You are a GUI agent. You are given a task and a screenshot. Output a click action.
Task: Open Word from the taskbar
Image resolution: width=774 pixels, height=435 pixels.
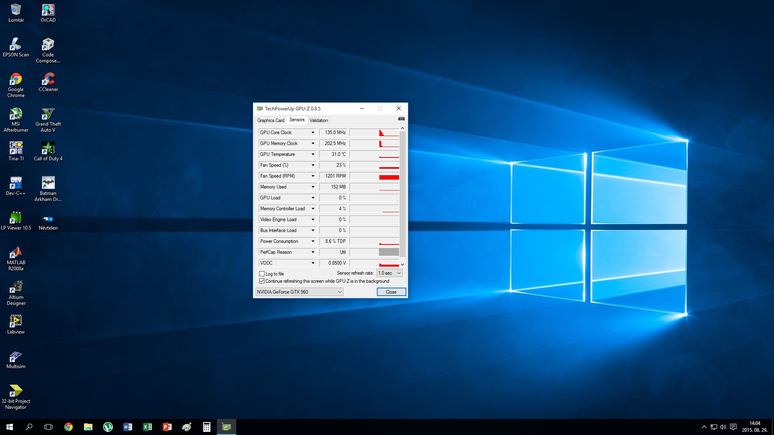[x=127, y=427]
